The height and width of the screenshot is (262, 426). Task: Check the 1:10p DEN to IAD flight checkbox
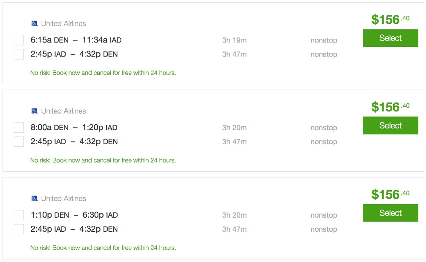pyautogui.click(x=19, y=215)
